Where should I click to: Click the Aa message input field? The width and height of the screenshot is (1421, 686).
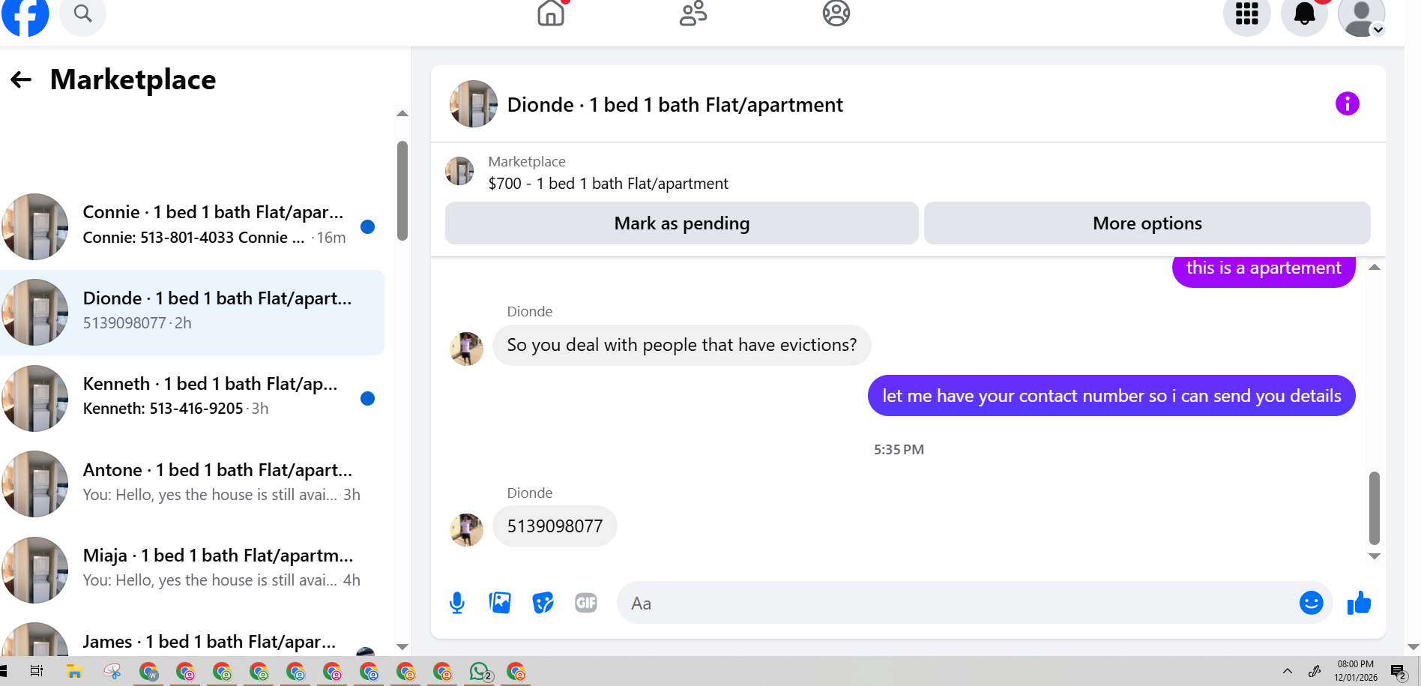[957, 603]
